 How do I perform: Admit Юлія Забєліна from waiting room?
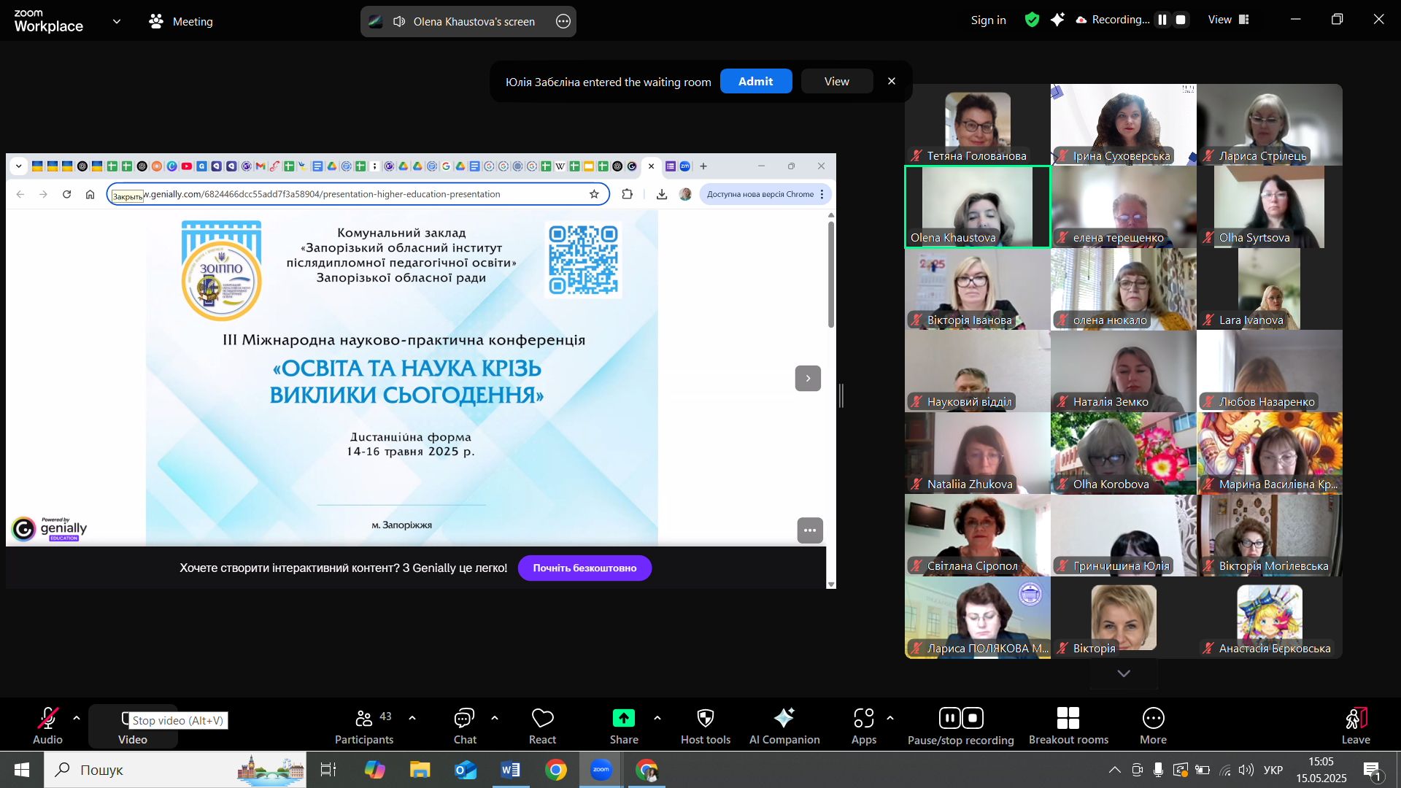point(755,81)
